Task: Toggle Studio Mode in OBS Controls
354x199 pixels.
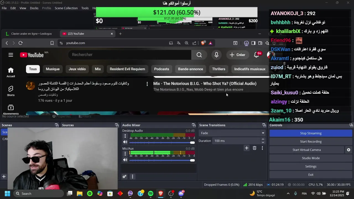Action: coord(311,158)
